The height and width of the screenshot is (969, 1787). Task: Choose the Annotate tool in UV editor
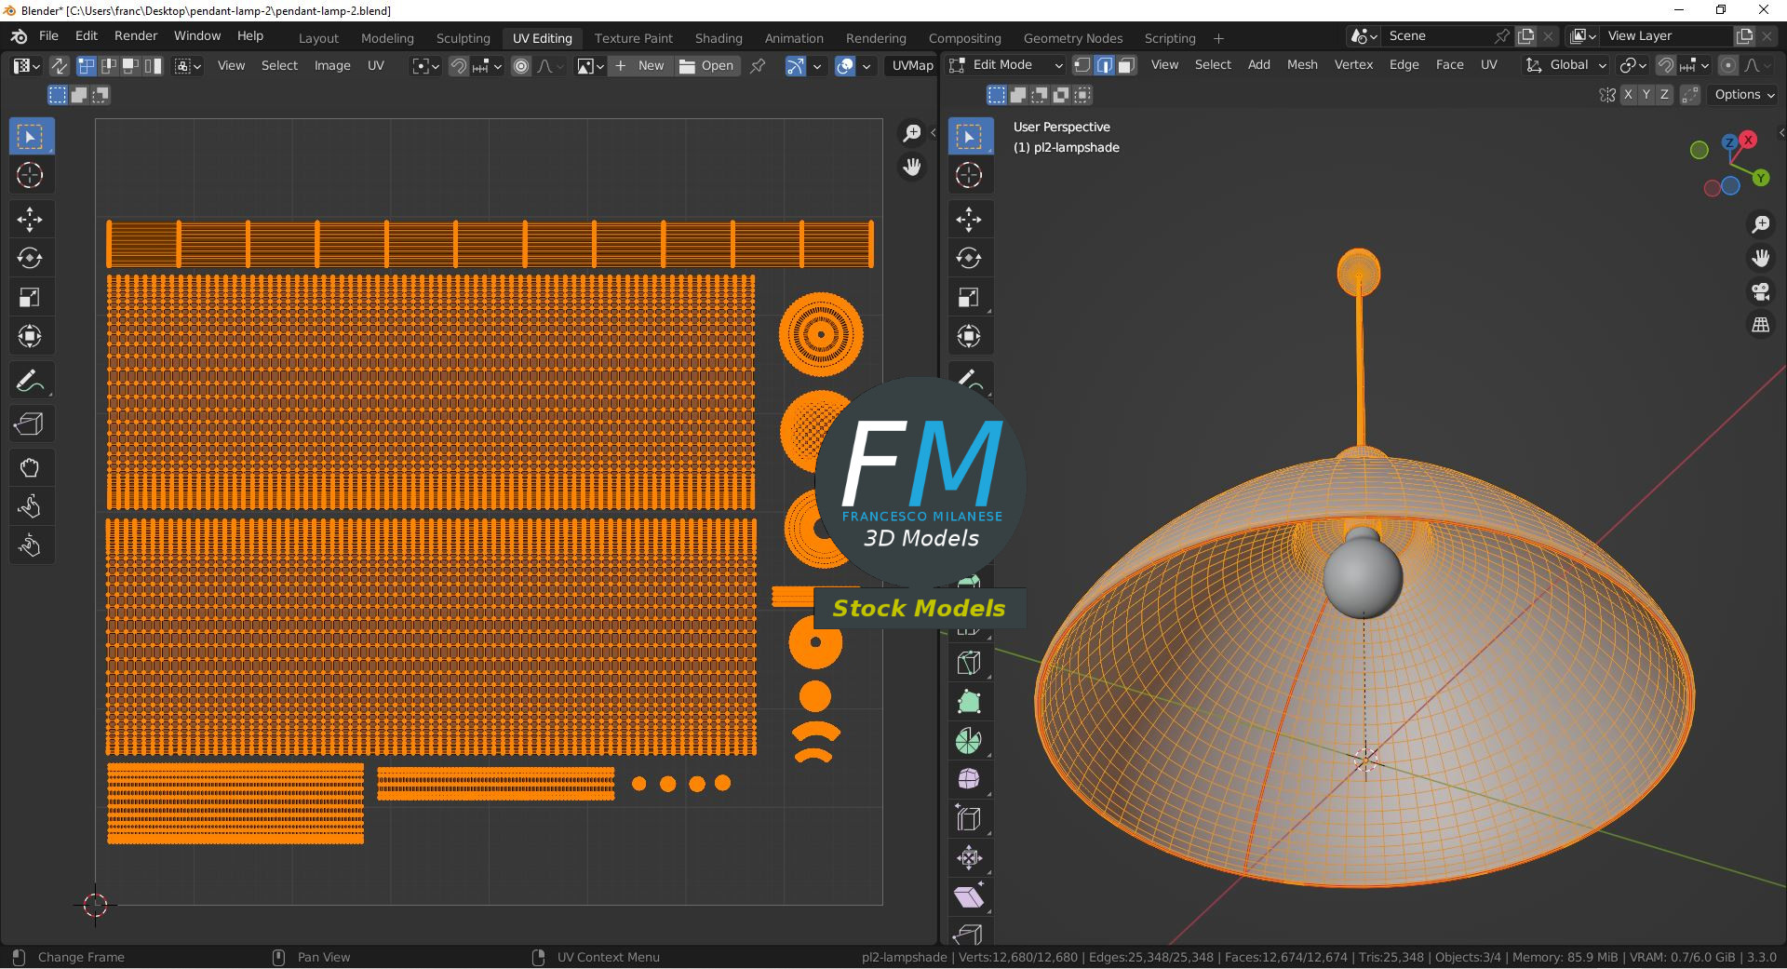pos(30,382)
